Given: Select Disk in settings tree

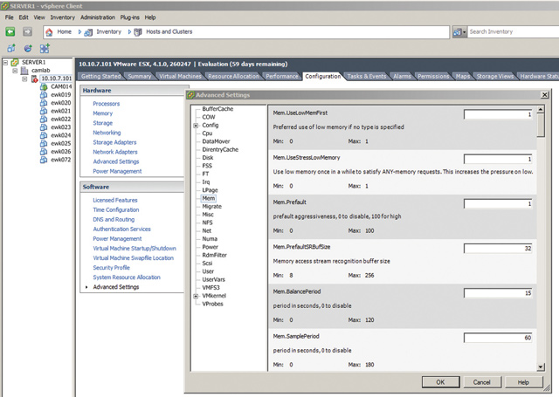Looking at the screenshot, I should 208,158.
